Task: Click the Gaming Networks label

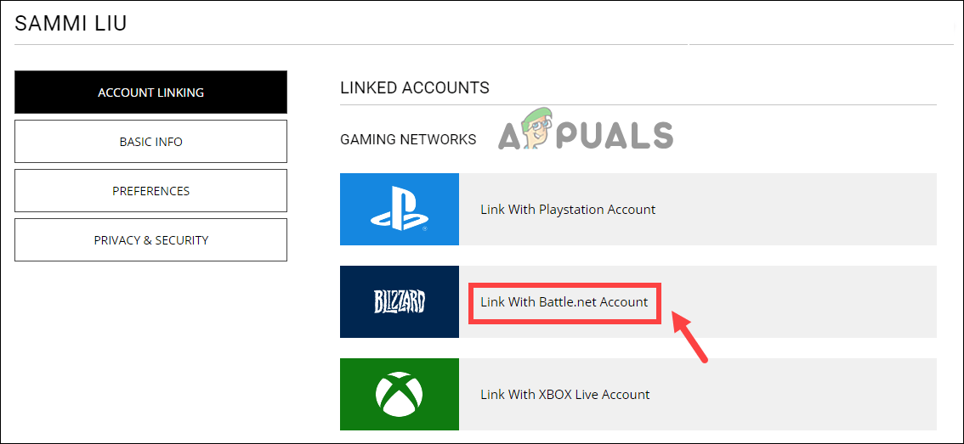Action: (x=408, y=139)
